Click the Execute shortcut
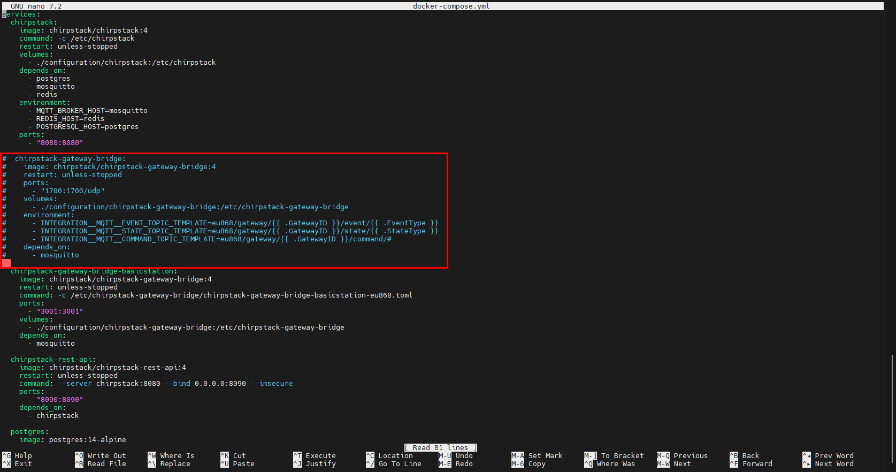Image resolution: width=896 pixels, height=472 pixels. tap(320, 456)
